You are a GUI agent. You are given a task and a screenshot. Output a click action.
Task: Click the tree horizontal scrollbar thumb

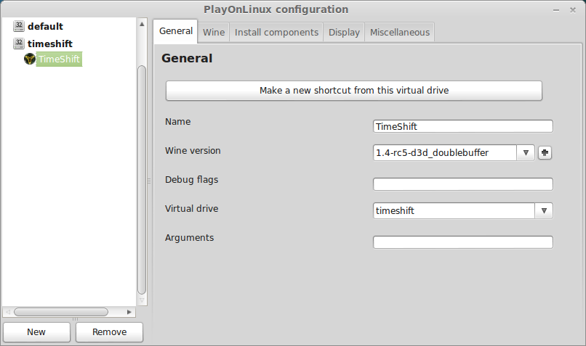(61, 312)
